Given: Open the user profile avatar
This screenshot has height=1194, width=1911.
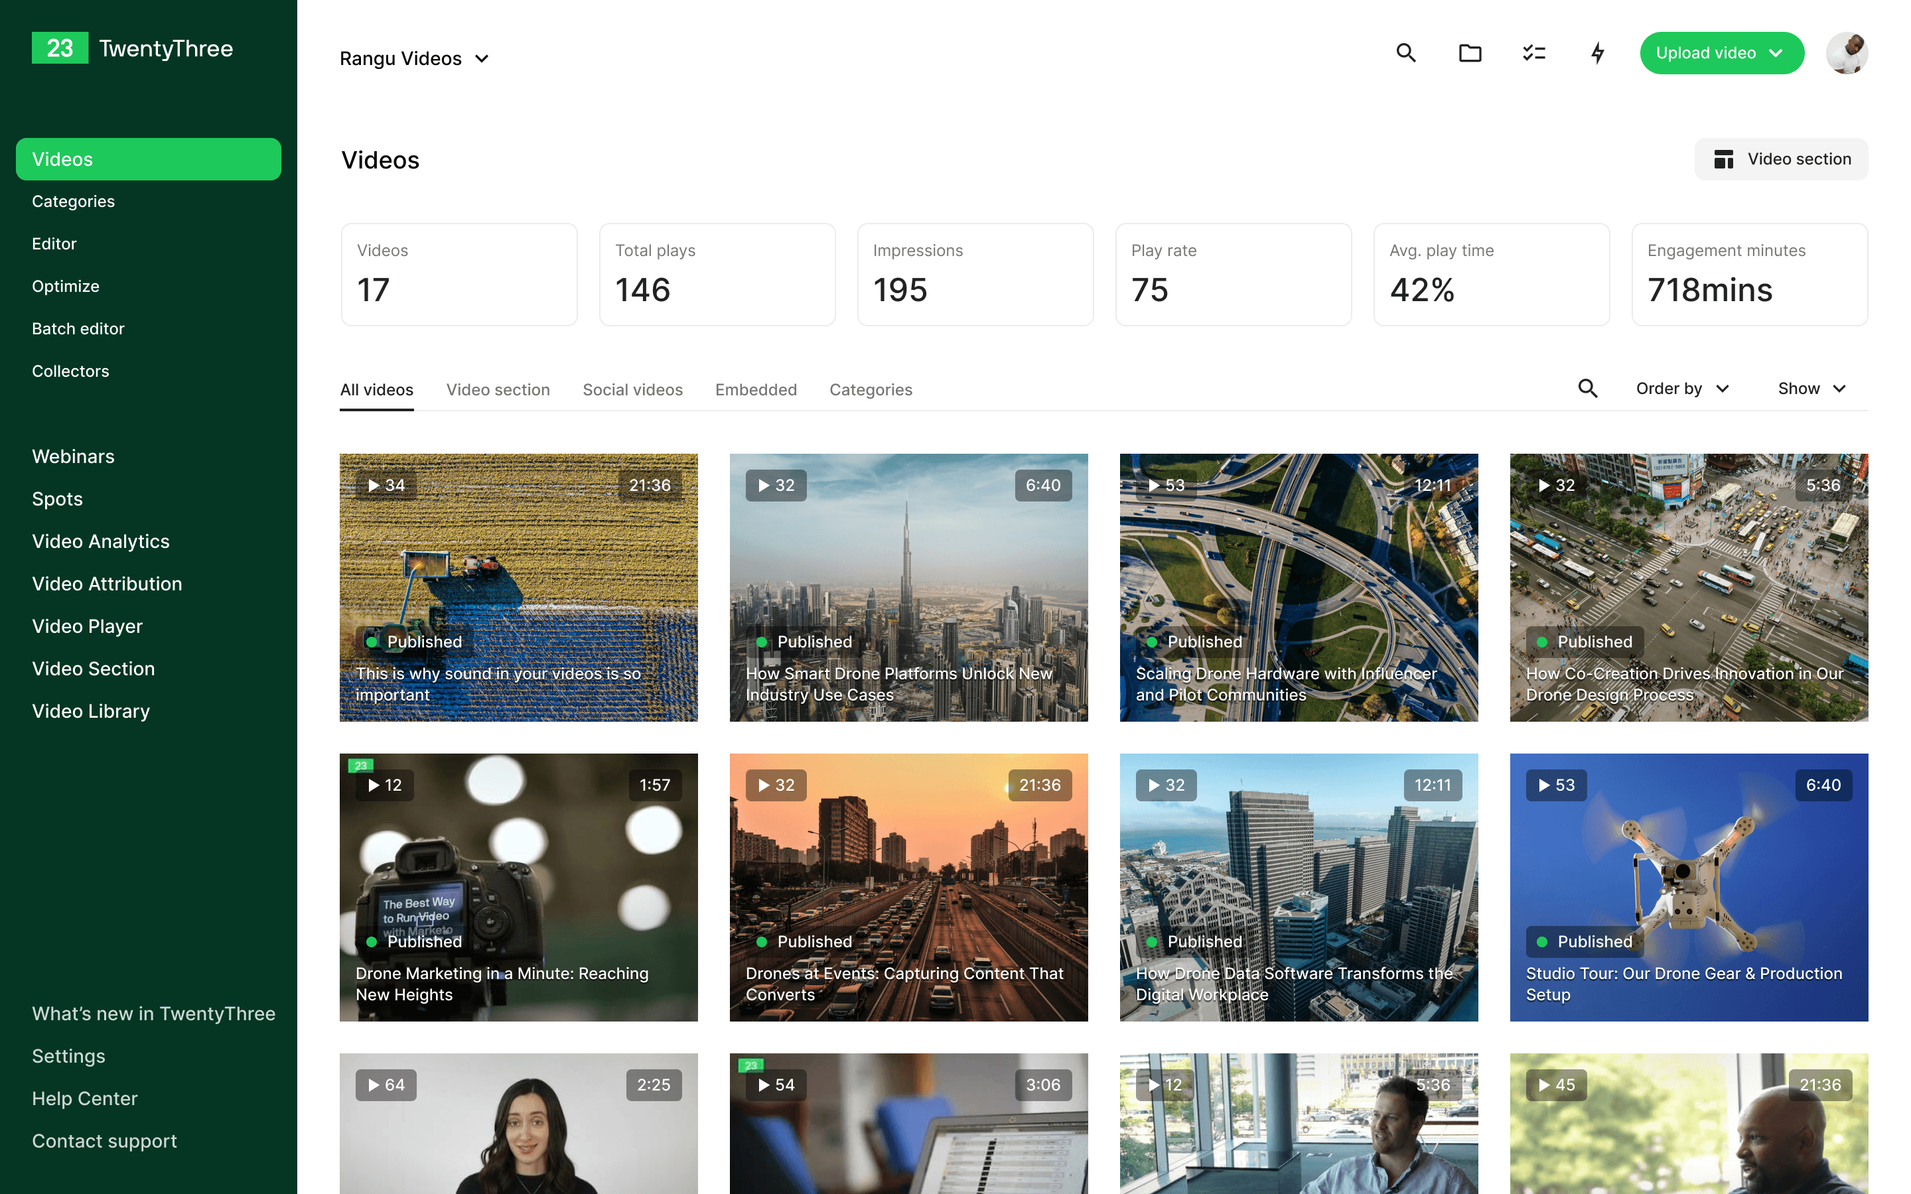Looking at the screenshot, I should (1846, 53).
